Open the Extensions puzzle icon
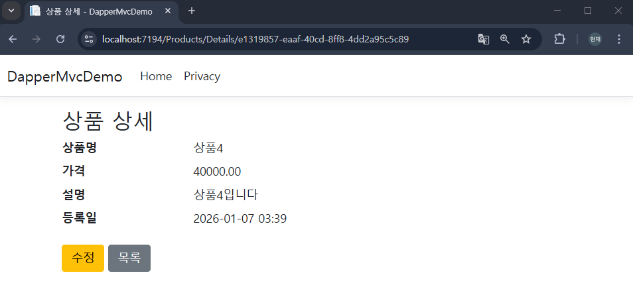Image resolution: width=633 pixels, height=297 pixels. coord(559,39)
